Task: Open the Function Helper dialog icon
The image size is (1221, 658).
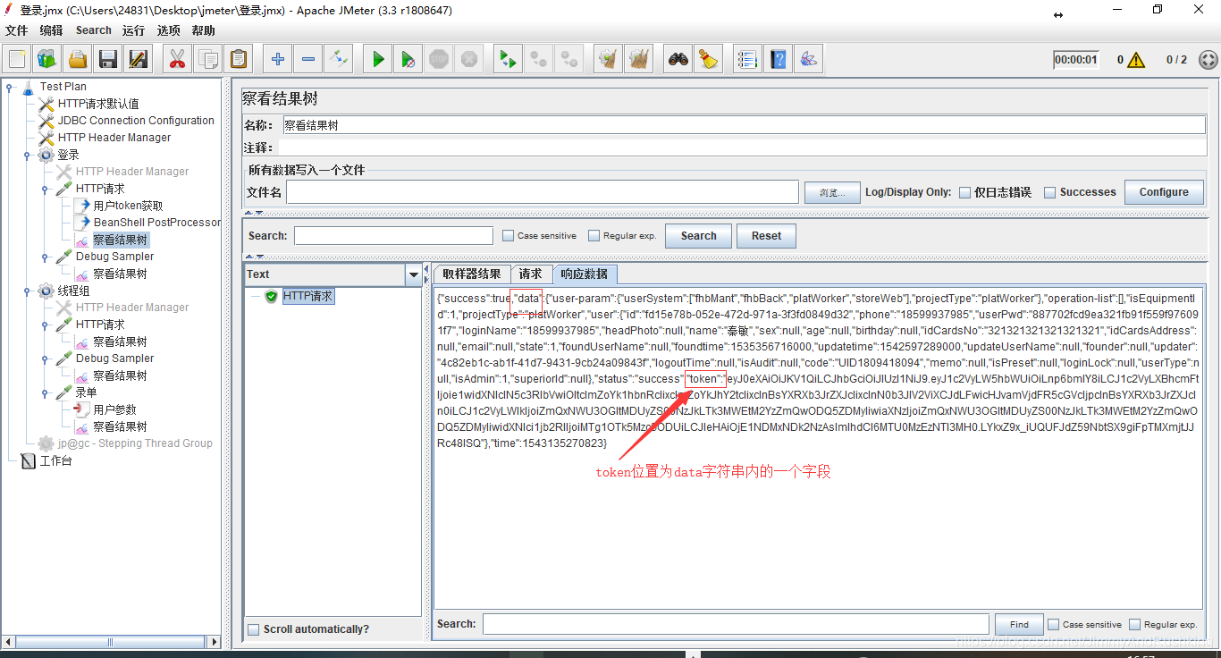Action: click(x=748, y=60)
